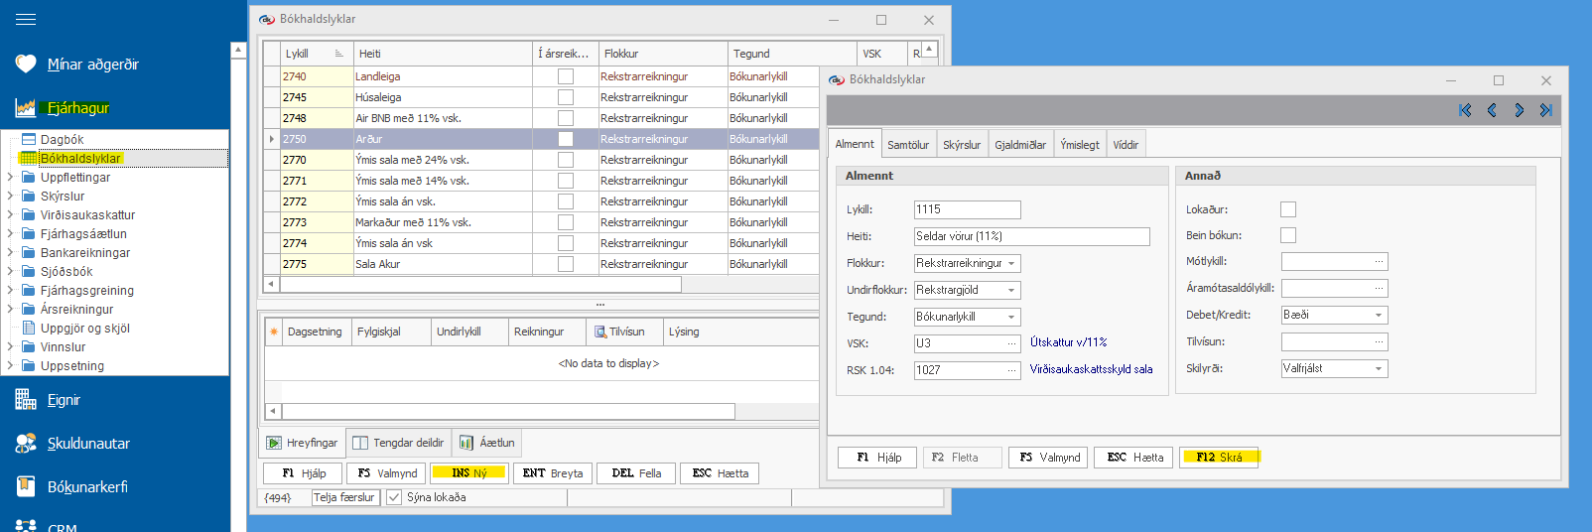
Task: Select the Skuldunautar people icon
Action: 26,444
